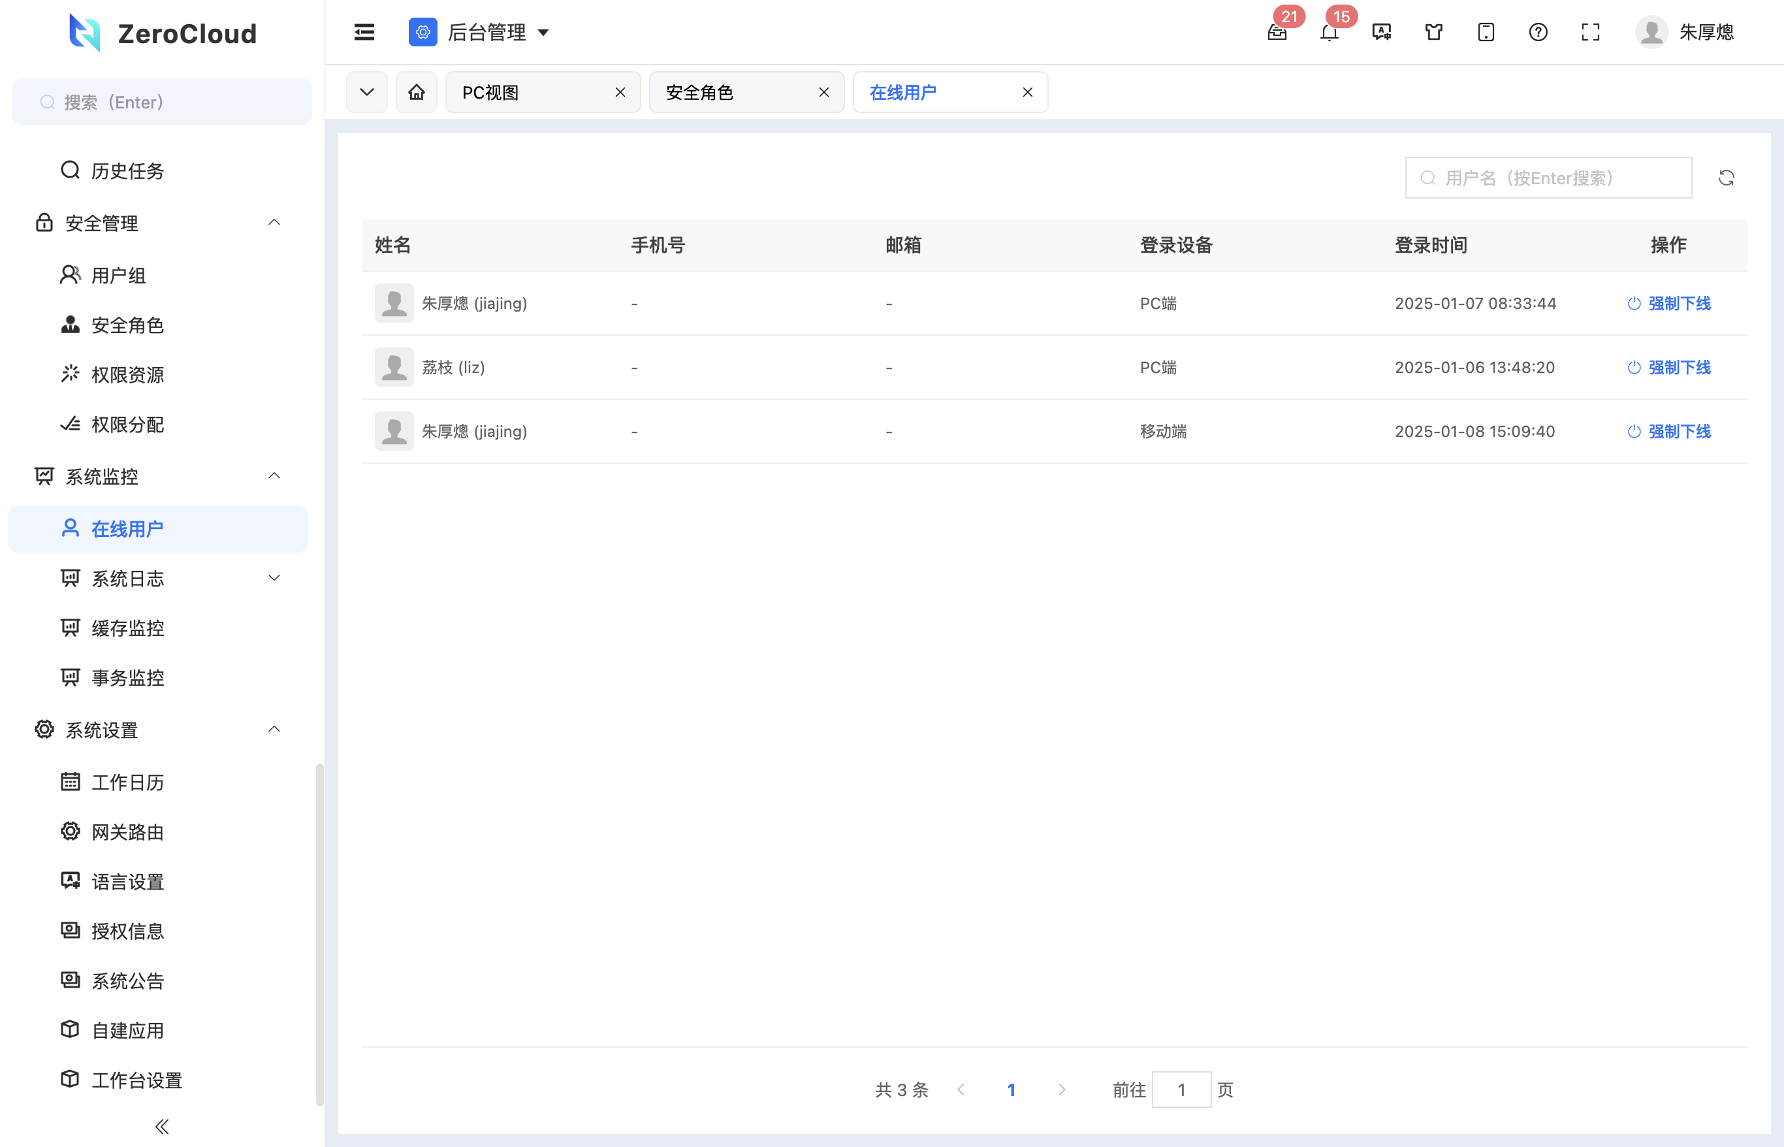Expand the 系统日志 submenu
The image size is (1784, 1147).
pos(273,578)
